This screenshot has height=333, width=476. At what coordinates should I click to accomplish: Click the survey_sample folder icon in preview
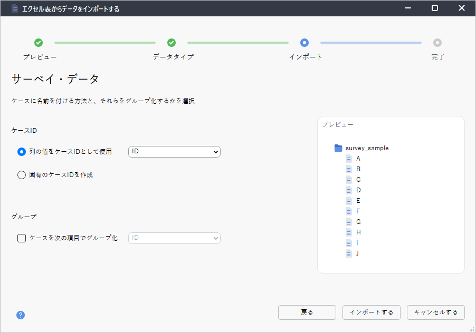pos(338,148)
